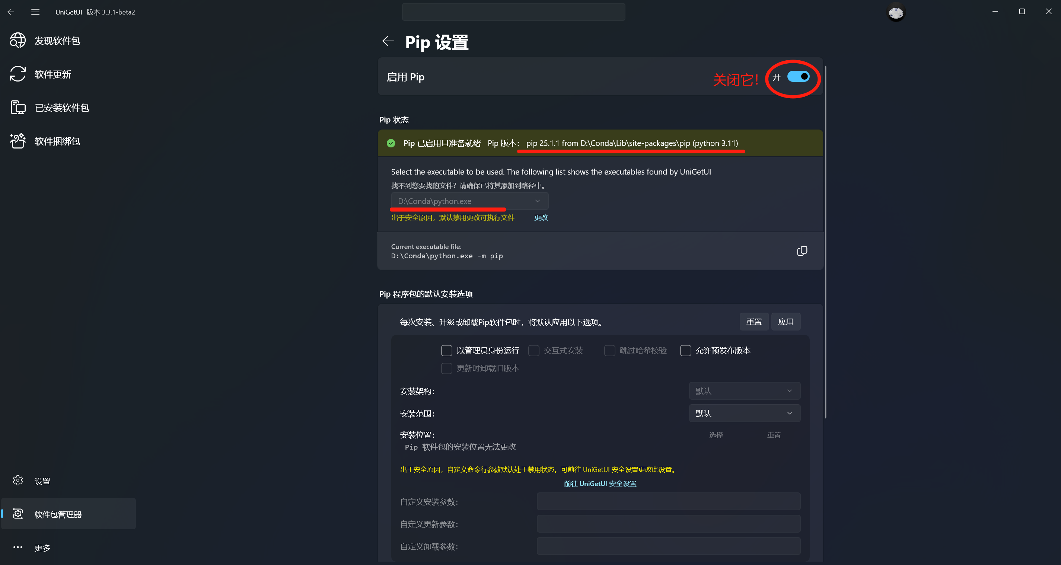Image resolution: width=1061 pixels, height=565 pixels.
Task: Click the 更改 executable link
Action: click(x=541, y=217)
